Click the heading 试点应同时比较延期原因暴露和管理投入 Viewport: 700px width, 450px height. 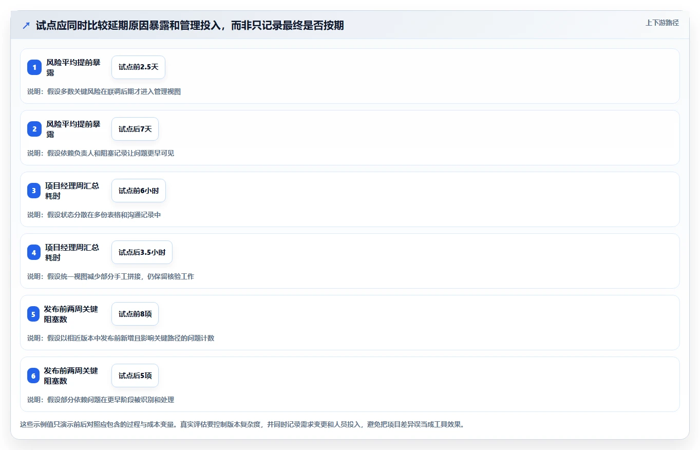(190, 25)
